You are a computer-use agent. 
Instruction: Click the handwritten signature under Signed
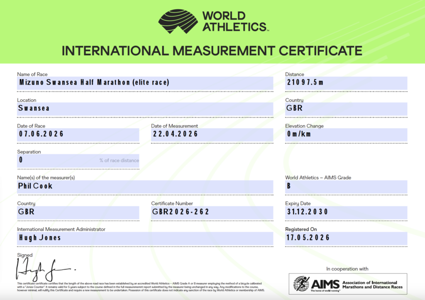46,270
